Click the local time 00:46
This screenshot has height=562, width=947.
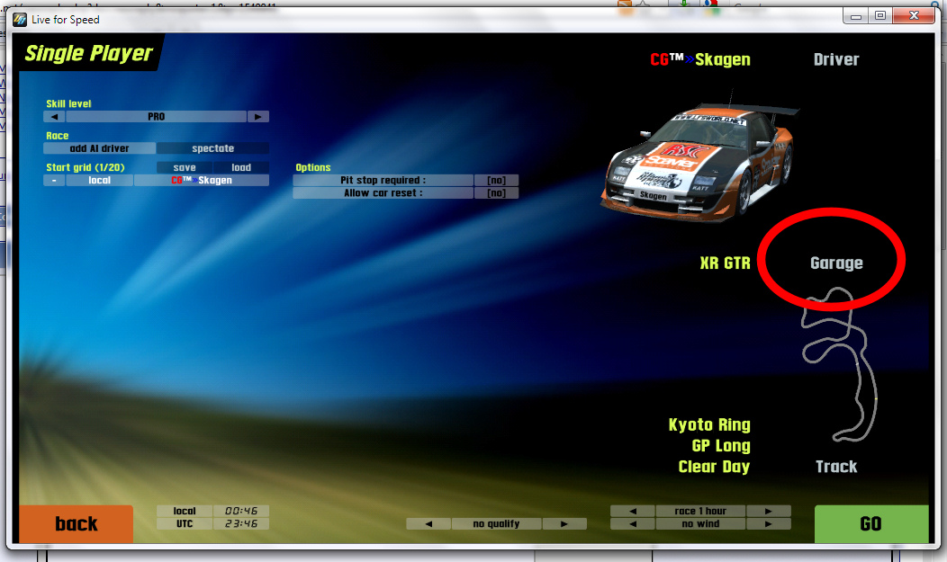(241, 511)
